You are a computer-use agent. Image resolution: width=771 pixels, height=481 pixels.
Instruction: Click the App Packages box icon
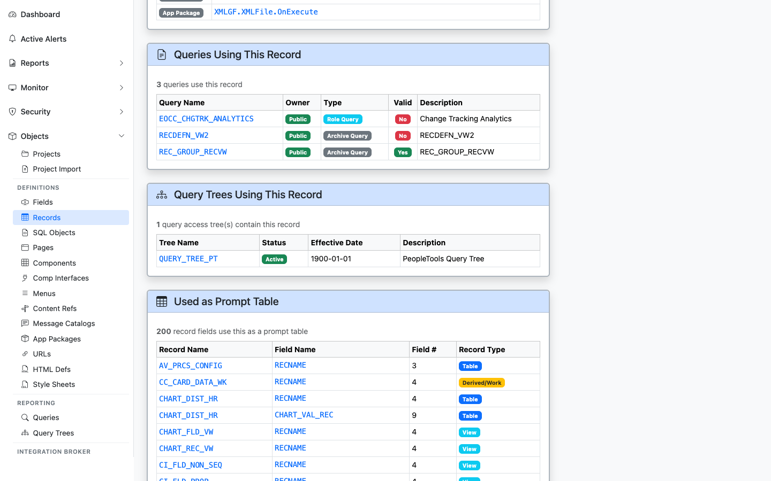pos(25,339)
